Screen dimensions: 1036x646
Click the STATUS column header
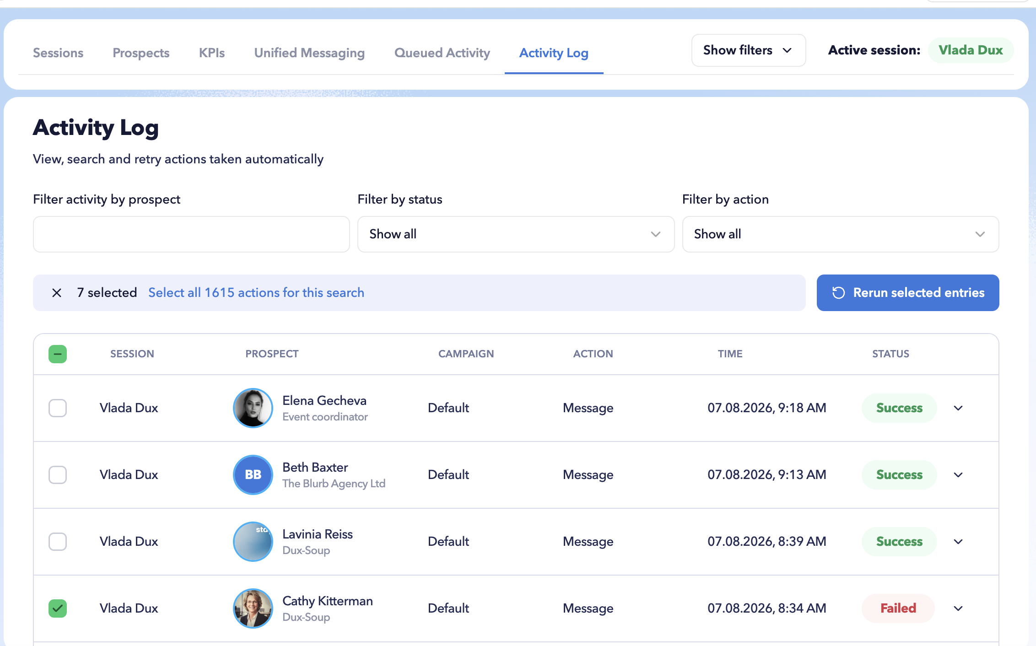[890, 354]
